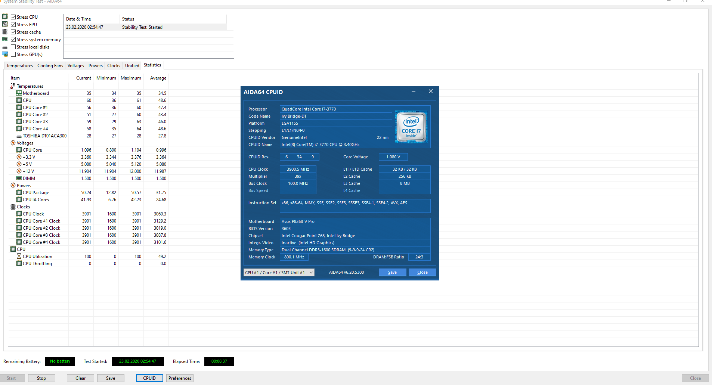
Task: Select the Stability Test: Started log entry
Action: pyautogui.click(x=145, y=27)
